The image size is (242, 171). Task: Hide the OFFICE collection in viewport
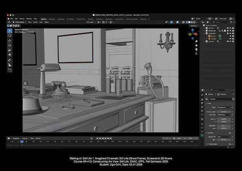pos(230,28)
